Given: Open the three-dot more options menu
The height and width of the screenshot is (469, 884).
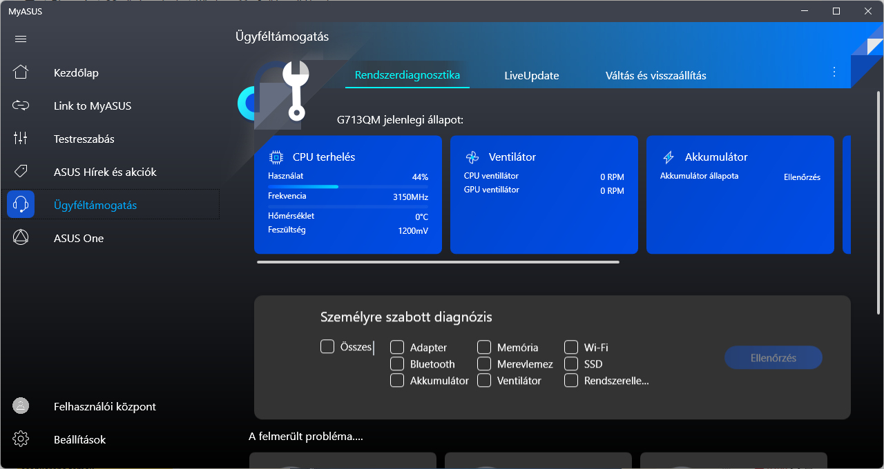Looking at the screenshot, I should [x=834, y=72].
